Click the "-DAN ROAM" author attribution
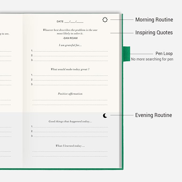Screen dimensions: 182x182 (x=70, y=38)
